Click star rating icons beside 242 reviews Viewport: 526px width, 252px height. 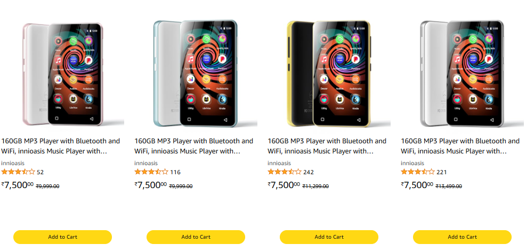pyautogui.click(x=285, y=172)
